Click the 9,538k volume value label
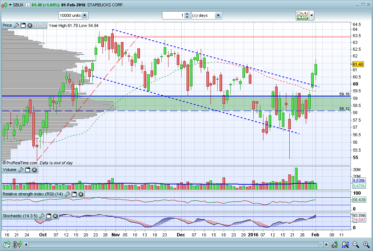This screenshot has width=373, height=251. tap(359, 180)
